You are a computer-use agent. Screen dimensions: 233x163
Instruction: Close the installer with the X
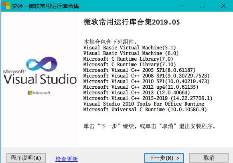tap(223, 6)
